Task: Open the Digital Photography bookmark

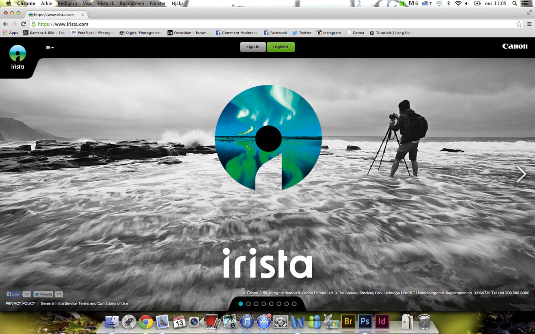Action: (x=140, y=33)
